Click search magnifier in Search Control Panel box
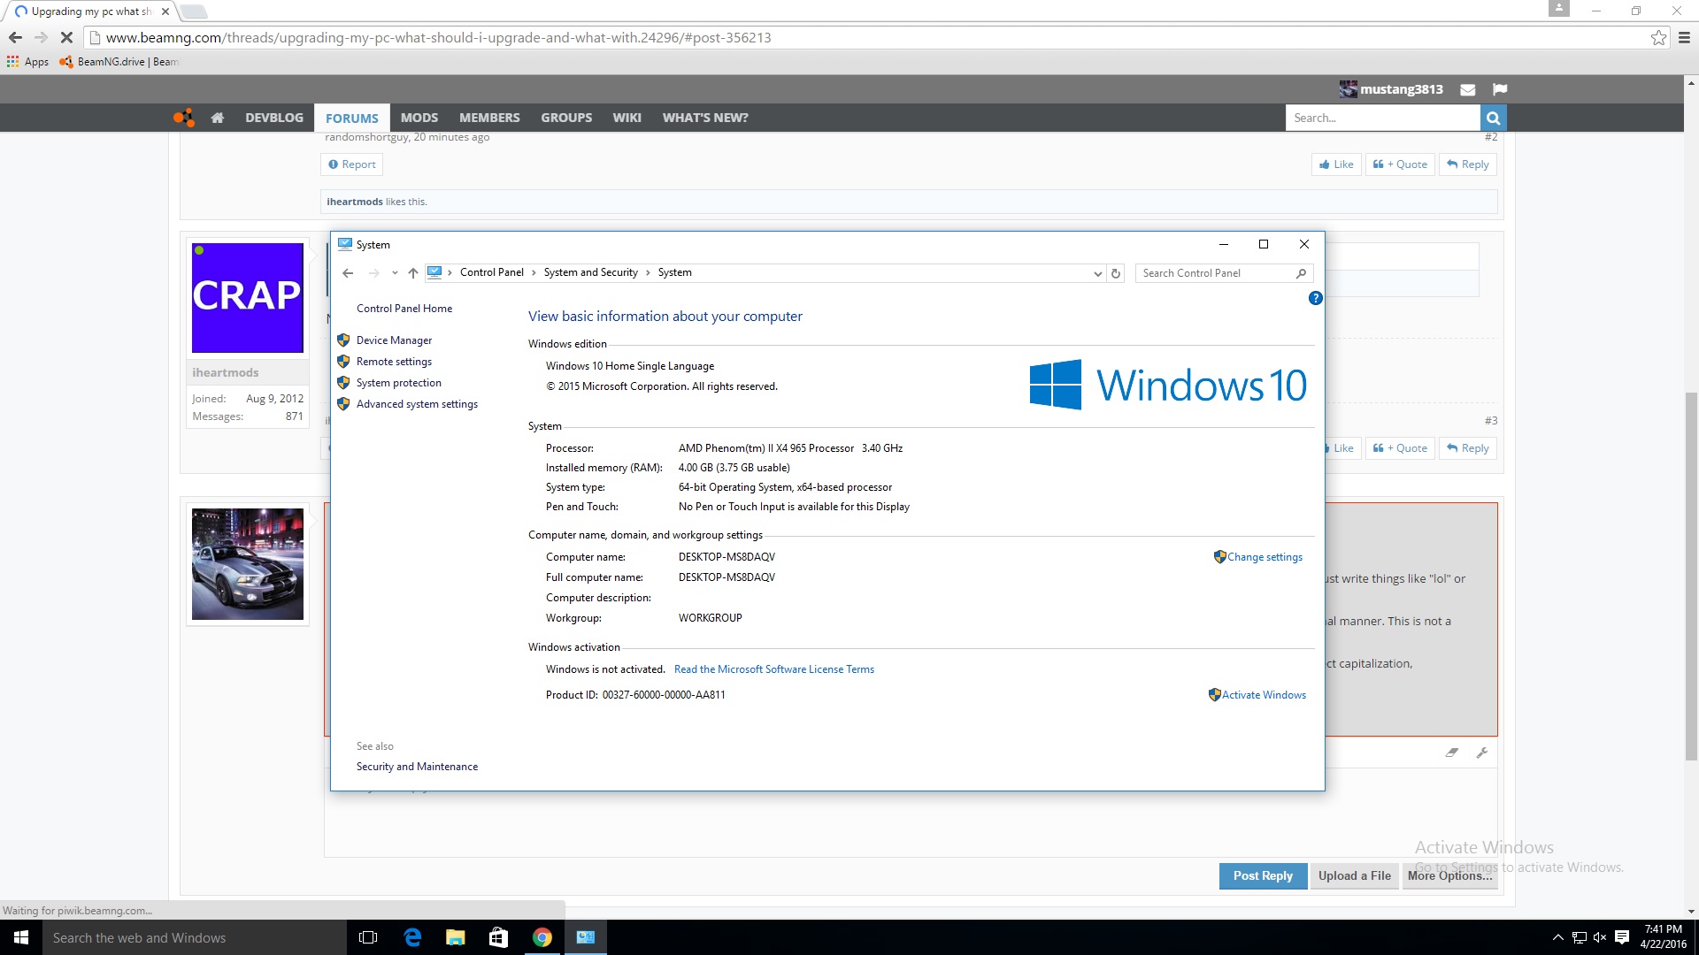The image size is (1699, 955). click(1301, 273)
